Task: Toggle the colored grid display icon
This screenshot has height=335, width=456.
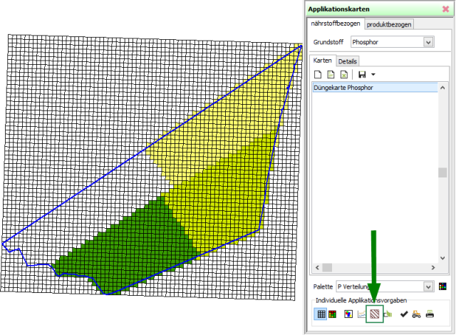Action: [x=333, y=314]
